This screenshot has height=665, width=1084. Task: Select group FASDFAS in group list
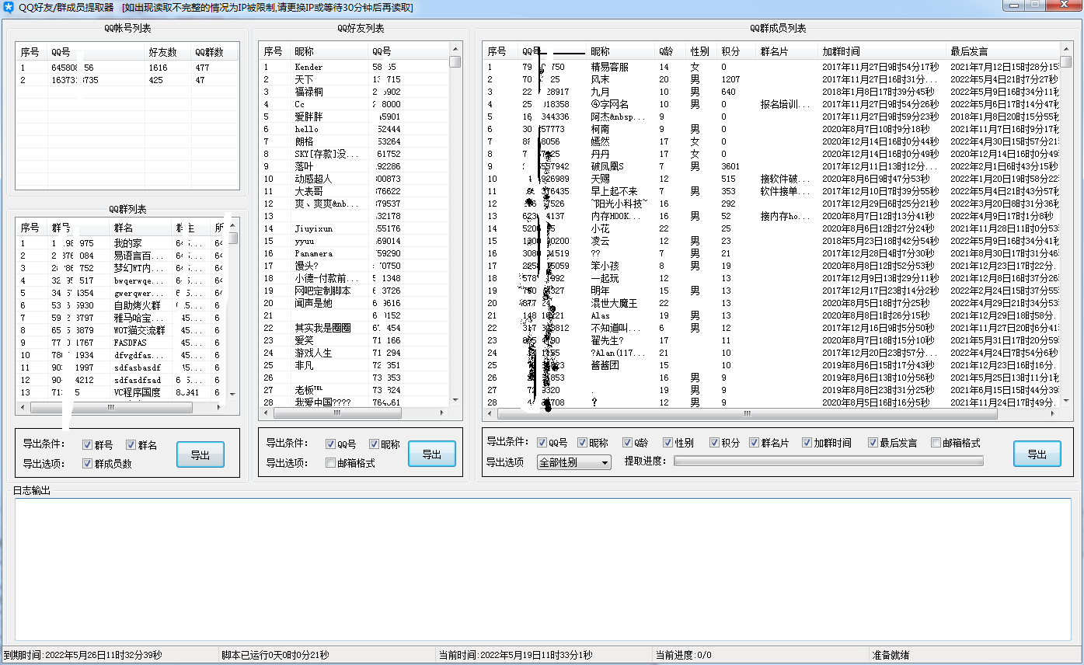point(121,343)
